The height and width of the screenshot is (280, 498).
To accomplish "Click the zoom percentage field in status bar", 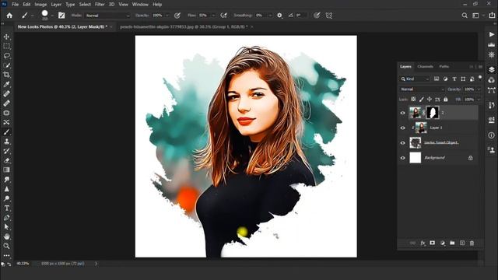I will [x=23, y=264].
